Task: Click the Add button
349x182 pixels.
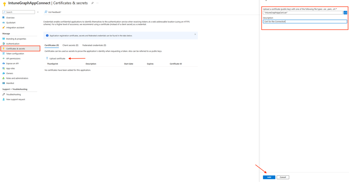Action: coord(269,177)
